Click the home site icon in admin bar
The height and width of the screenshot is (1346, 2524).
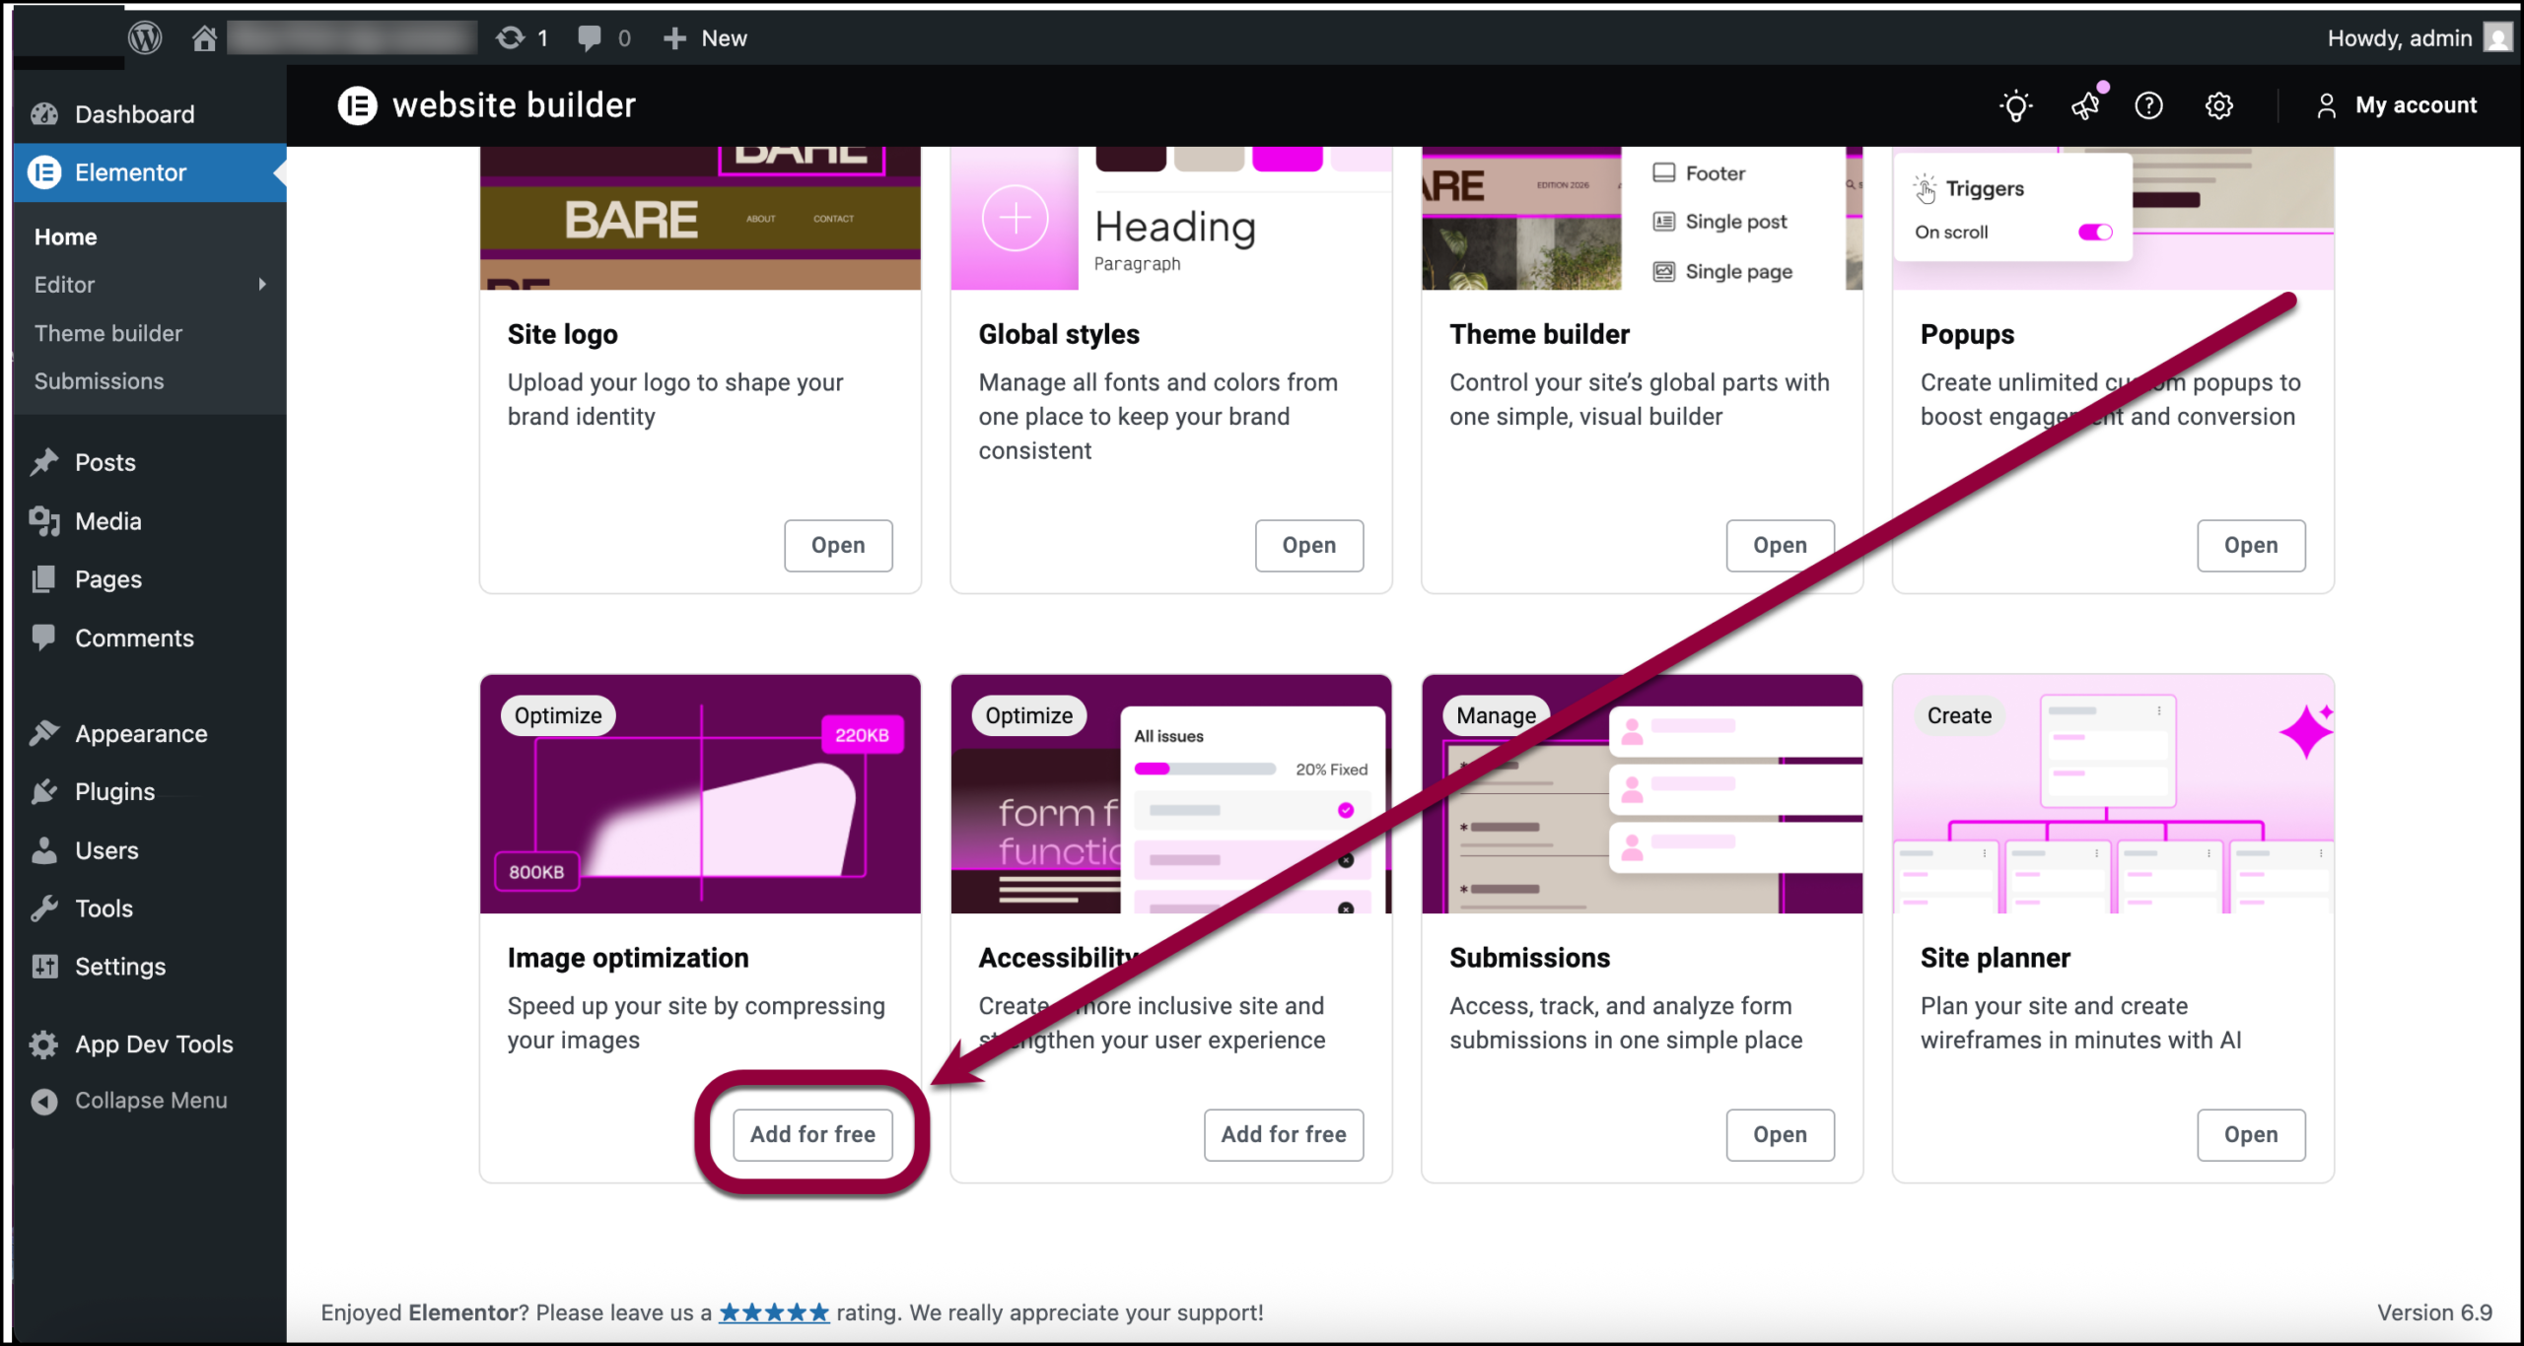(204, 38)
